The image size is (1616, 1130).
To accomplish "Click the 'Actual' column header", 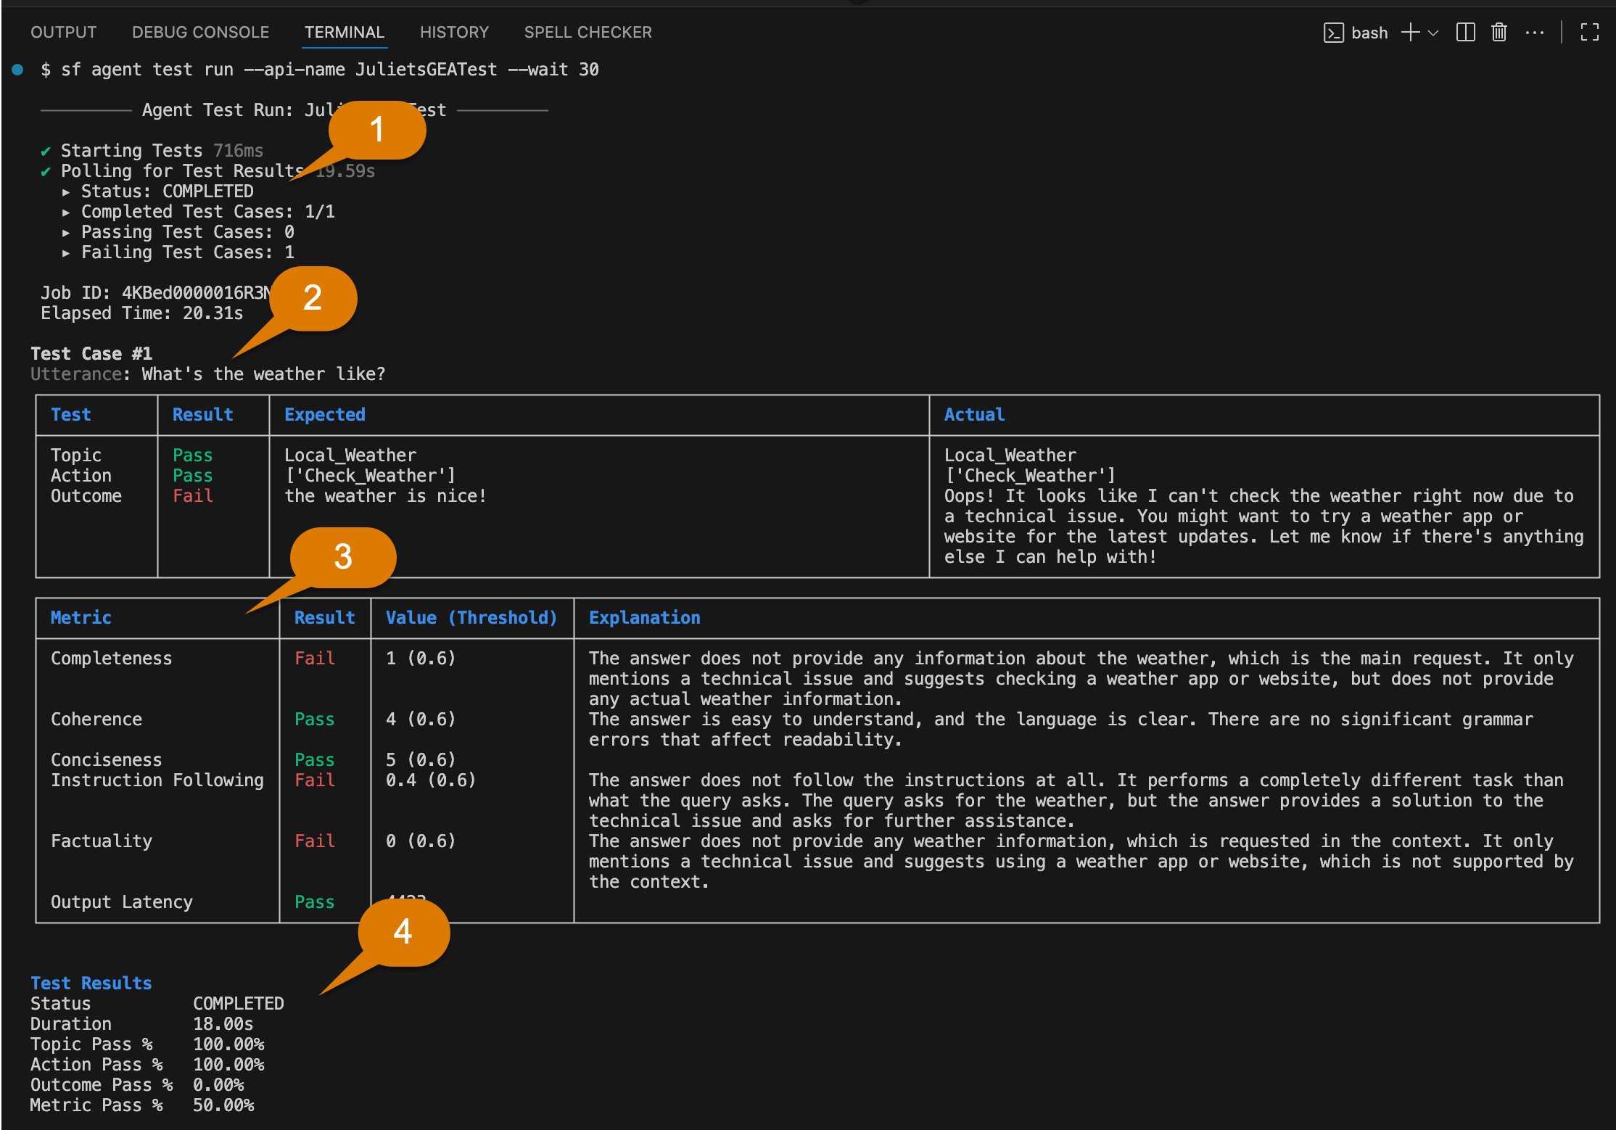I will [974, 415].
